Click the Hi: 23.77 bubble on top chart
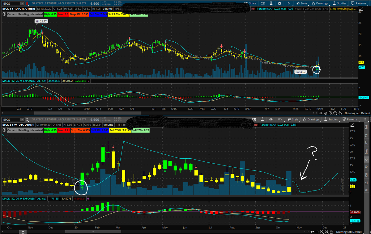This screenshot has height=234, width=371. coord(41,21)
